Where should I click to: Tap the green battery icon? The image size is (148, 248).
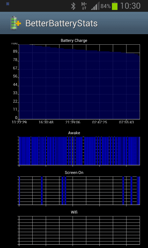[x=115, y=6]
